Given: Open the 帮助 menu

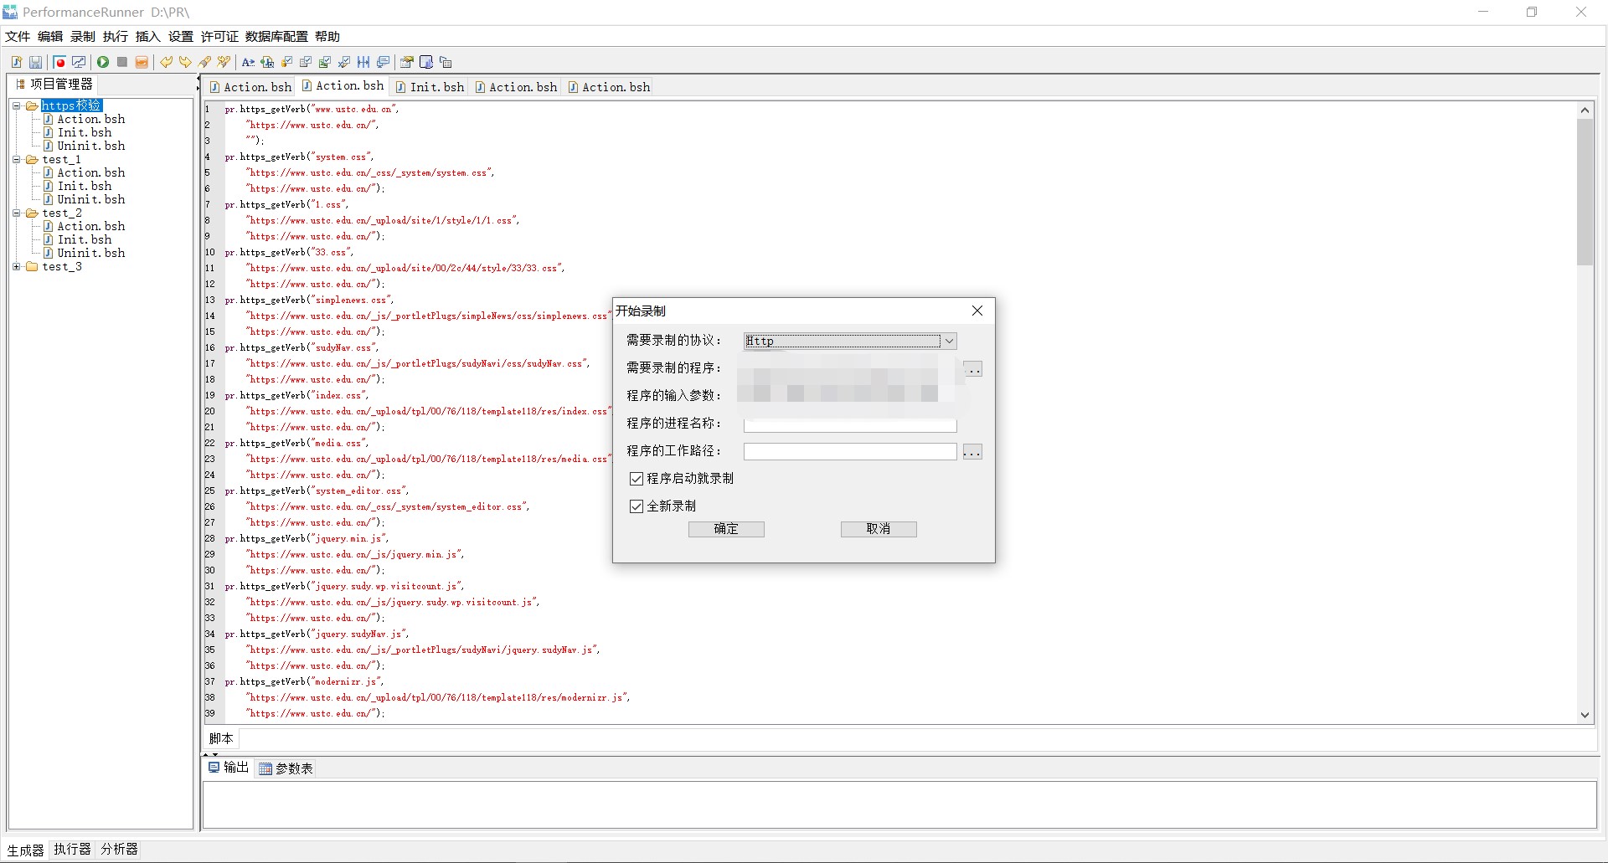Looking at the screenshot, I should [x=327, y=37].
